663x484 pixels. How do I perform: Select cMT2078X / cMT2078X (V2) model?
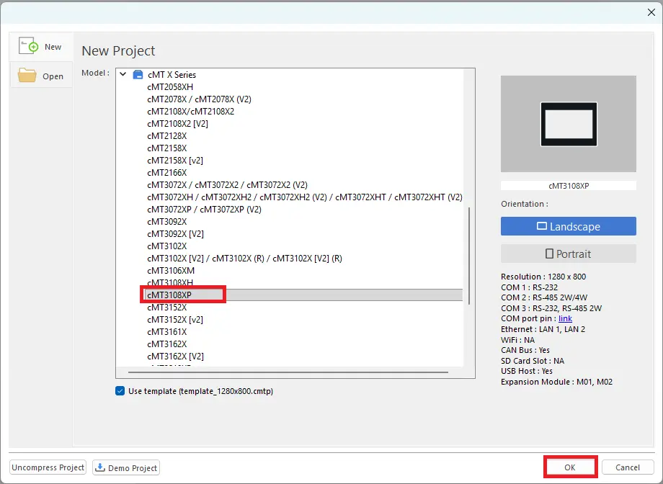[199, 99]
